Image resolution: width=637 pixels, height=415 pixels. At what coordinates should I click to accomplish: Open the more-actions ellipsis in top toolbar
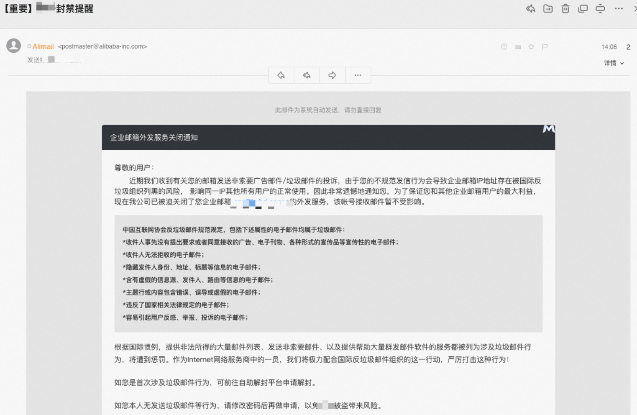click(618, 8)
